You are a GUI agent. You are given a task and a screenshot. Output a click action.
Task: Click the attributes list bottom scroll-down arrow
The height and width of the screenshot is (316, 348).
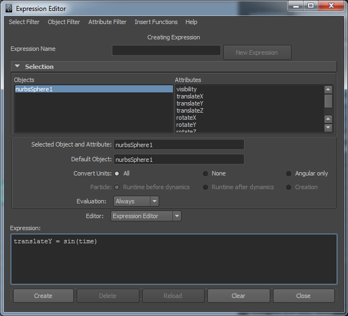(x=328, y=128)
